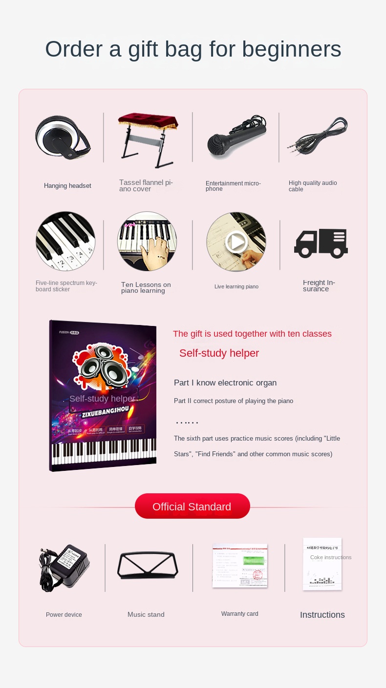
Task: Select the Part I know electronic organ line
Action: click(225, 383)
